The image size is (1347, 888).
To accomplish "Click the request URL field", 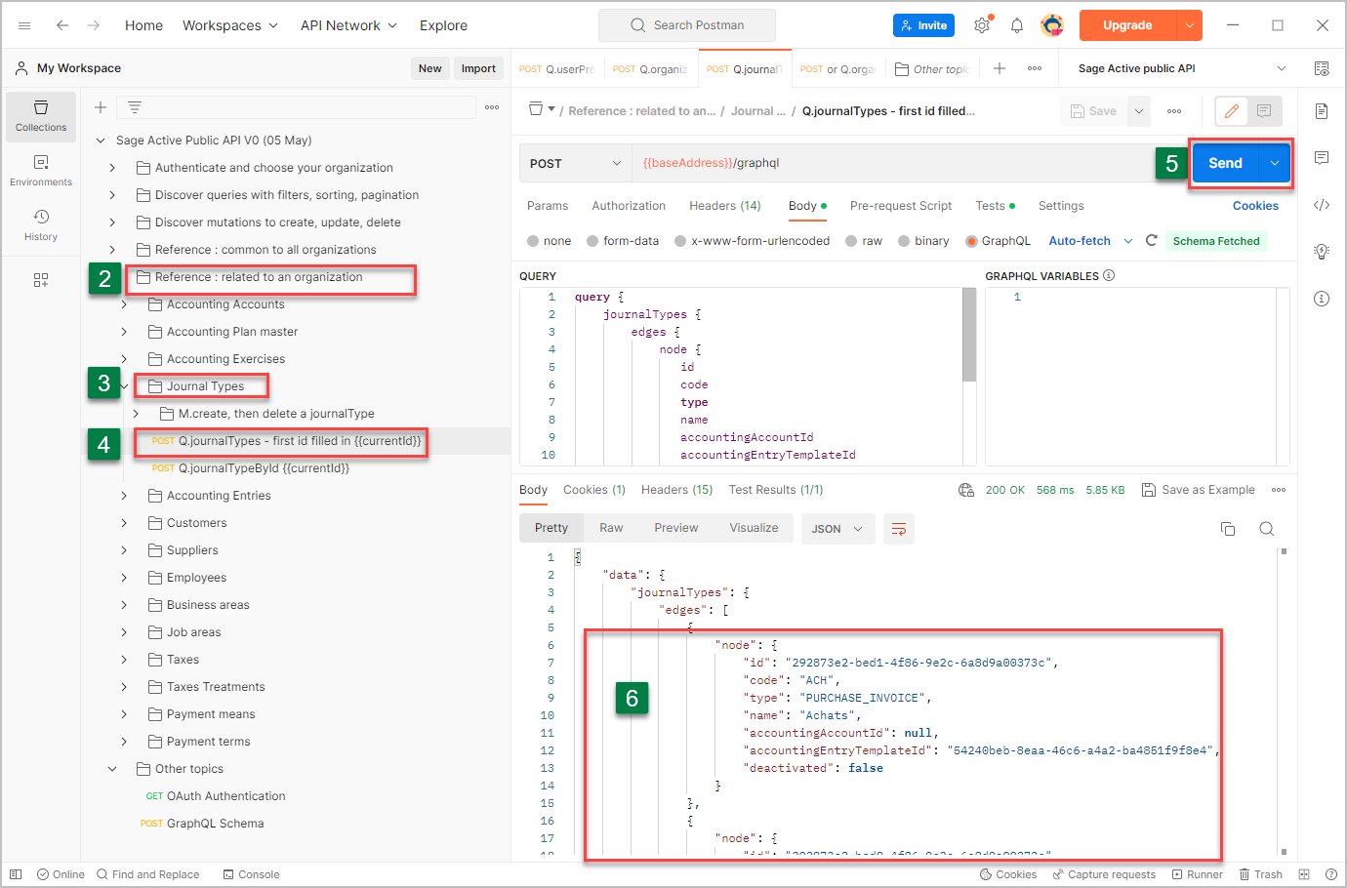I will click(892, 163).
